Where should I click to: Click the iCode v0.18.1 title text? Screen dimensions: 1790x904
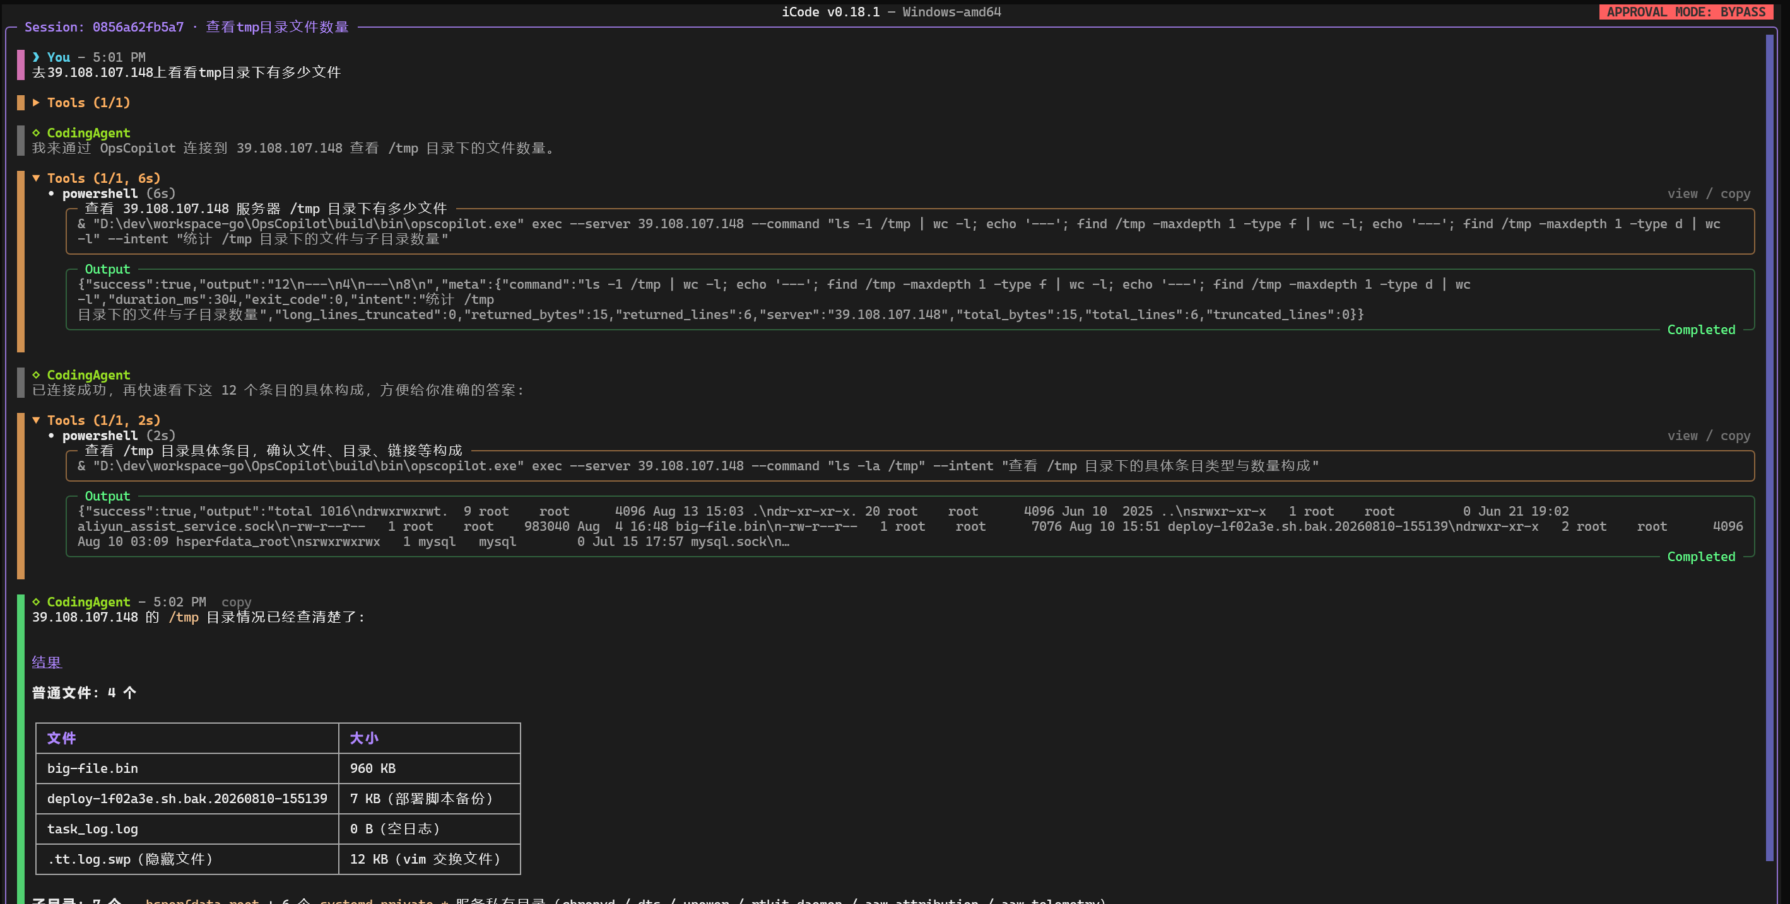830,12
